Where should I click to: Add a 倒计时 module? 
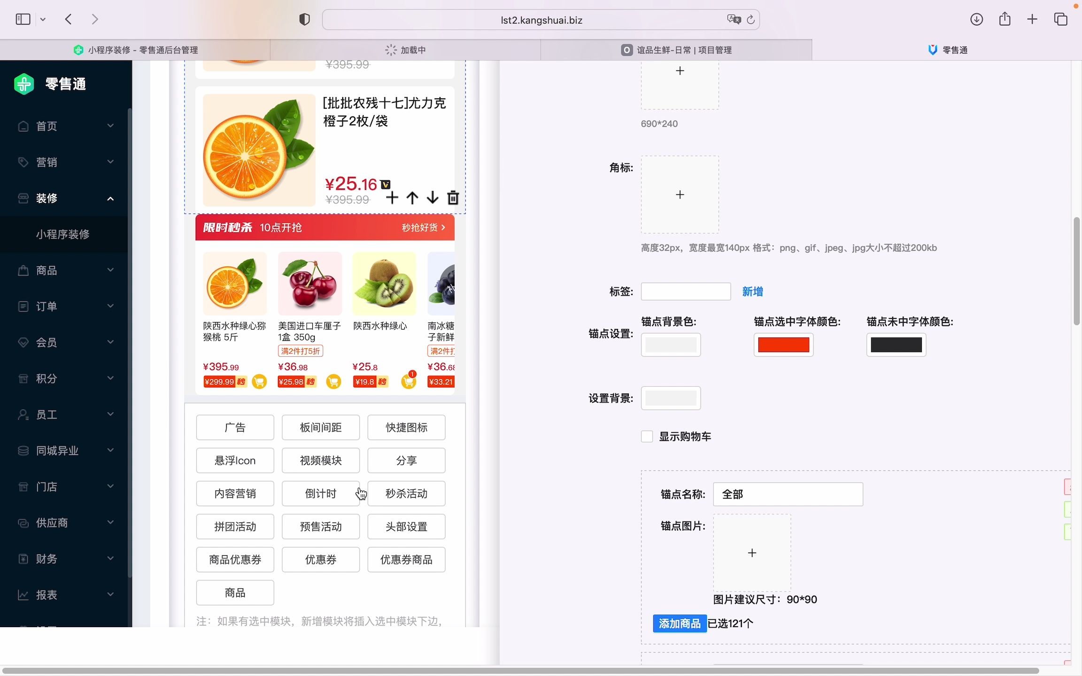point(321,493)
